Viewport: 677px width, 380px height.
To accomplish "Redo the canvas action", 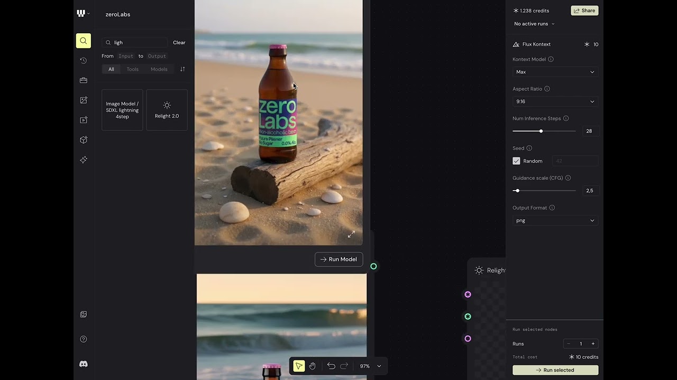I will [x=344, y=366].
